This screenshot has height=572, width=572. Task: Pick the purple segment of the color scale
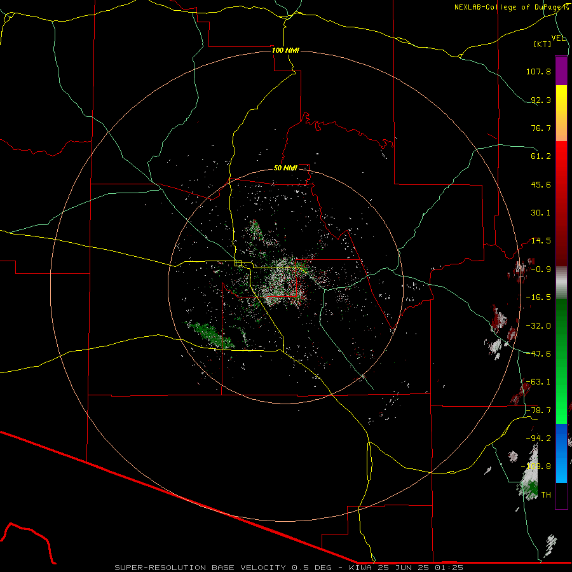point(561,71)
